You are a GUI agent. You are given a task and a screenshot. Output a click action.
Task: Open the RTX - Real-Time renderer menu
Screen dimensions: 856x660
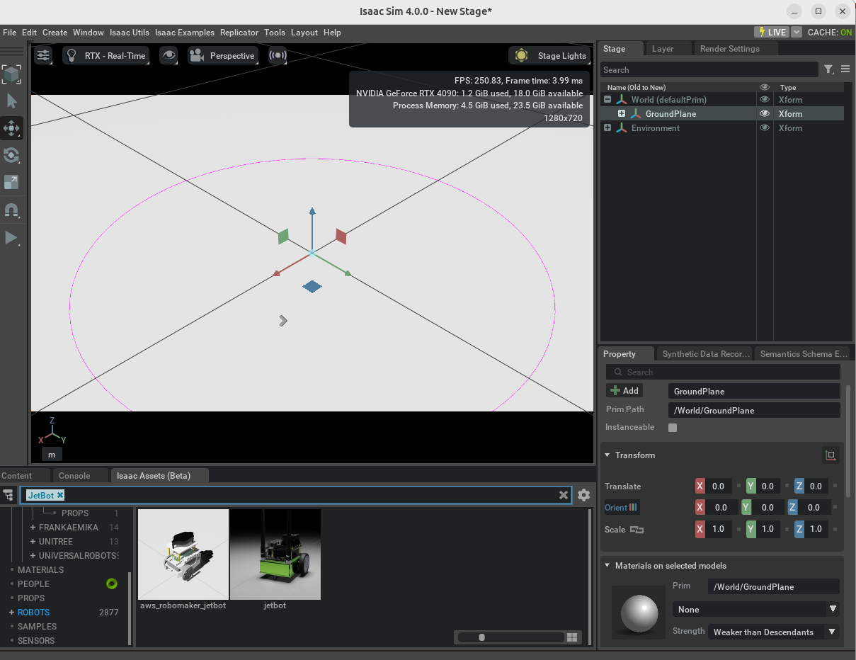click(x=106, y=56)
